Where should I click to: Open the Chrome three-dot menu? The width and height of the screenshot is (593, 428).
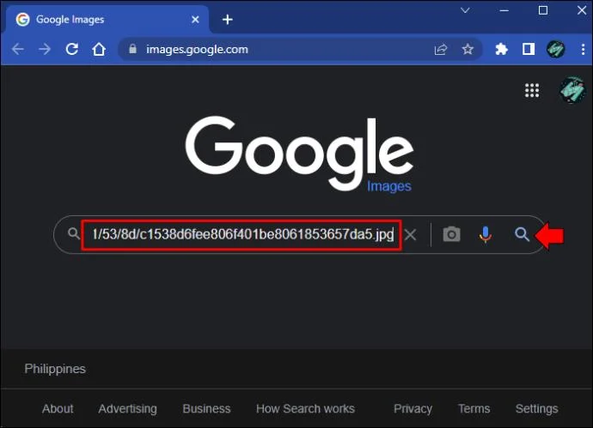coord(584,49)
